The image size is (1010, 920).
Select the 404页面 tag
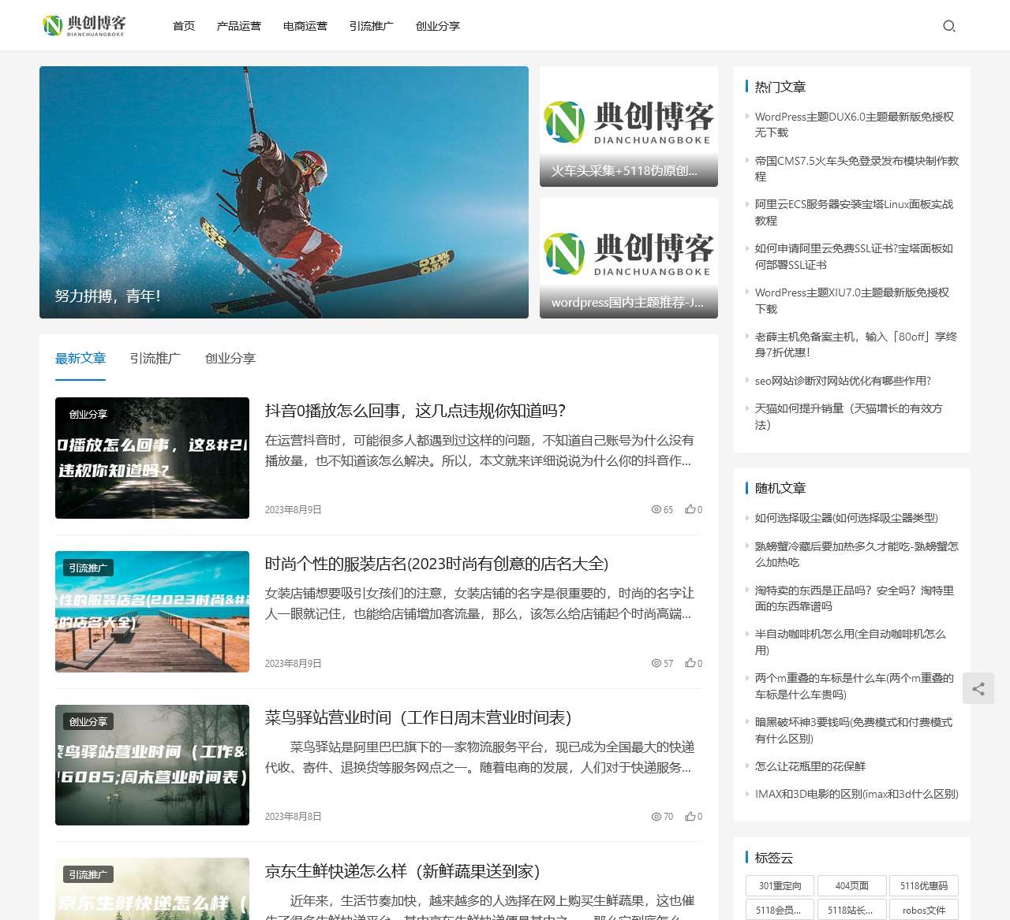coord(852,885)
